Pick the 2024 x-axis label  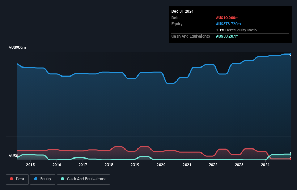tap(265, 165)
